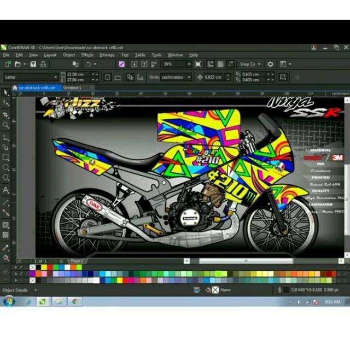Viewport: 350px width, 350px height.
Task: Select the Polygon tool
Action: point(5,178)
